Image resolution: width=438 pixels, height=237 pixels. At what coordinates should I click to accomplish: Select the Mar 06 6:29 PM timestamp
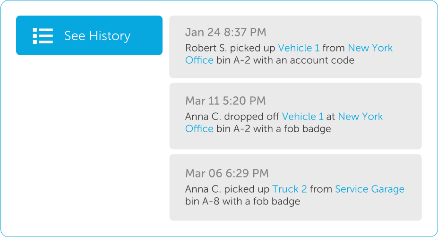point(227,173)
